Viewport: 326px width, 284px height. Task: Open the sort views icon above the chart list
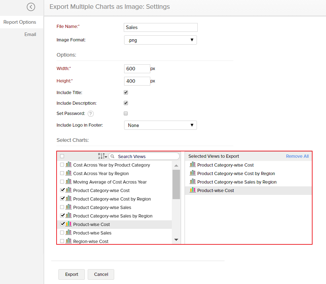[100, 156]
